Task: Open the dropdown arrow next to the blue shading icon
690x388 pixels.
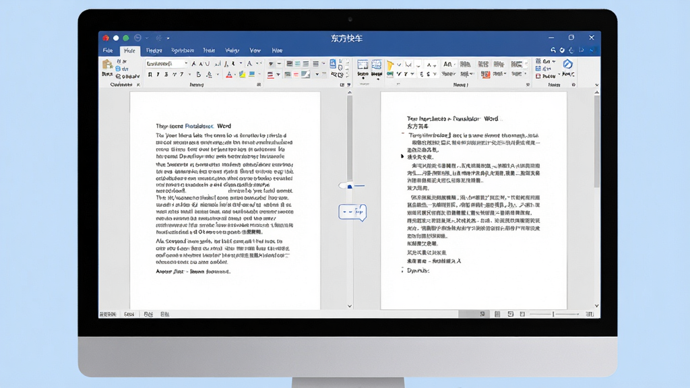Action: pos(259,75)
